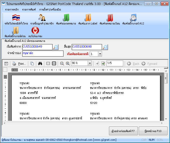Click อ.เมืองนครสวรรค์ จ.นครสวรรค์ line
170x143 pixels.
tap(38, 98)
